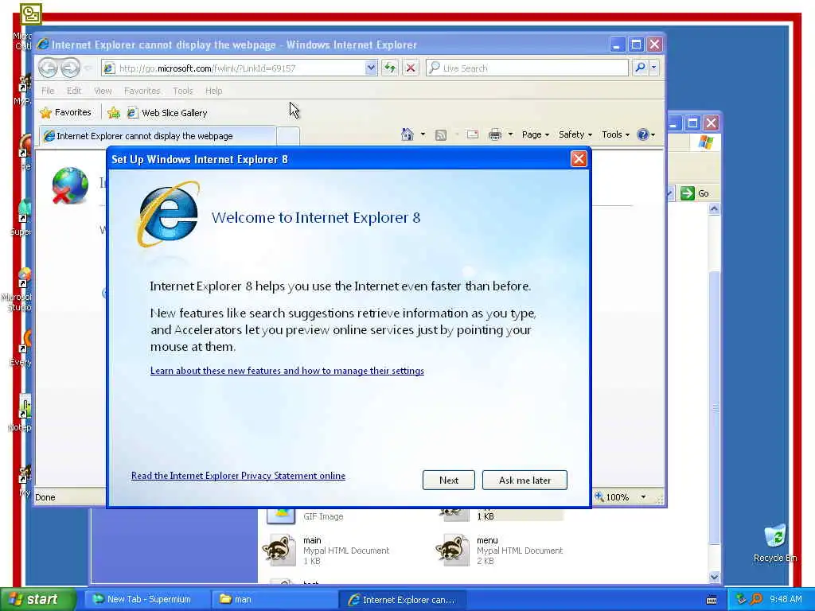815x611 pixels.
Task: Click the Internet Explorer taskbar item
Action: (x=401, y=600)
